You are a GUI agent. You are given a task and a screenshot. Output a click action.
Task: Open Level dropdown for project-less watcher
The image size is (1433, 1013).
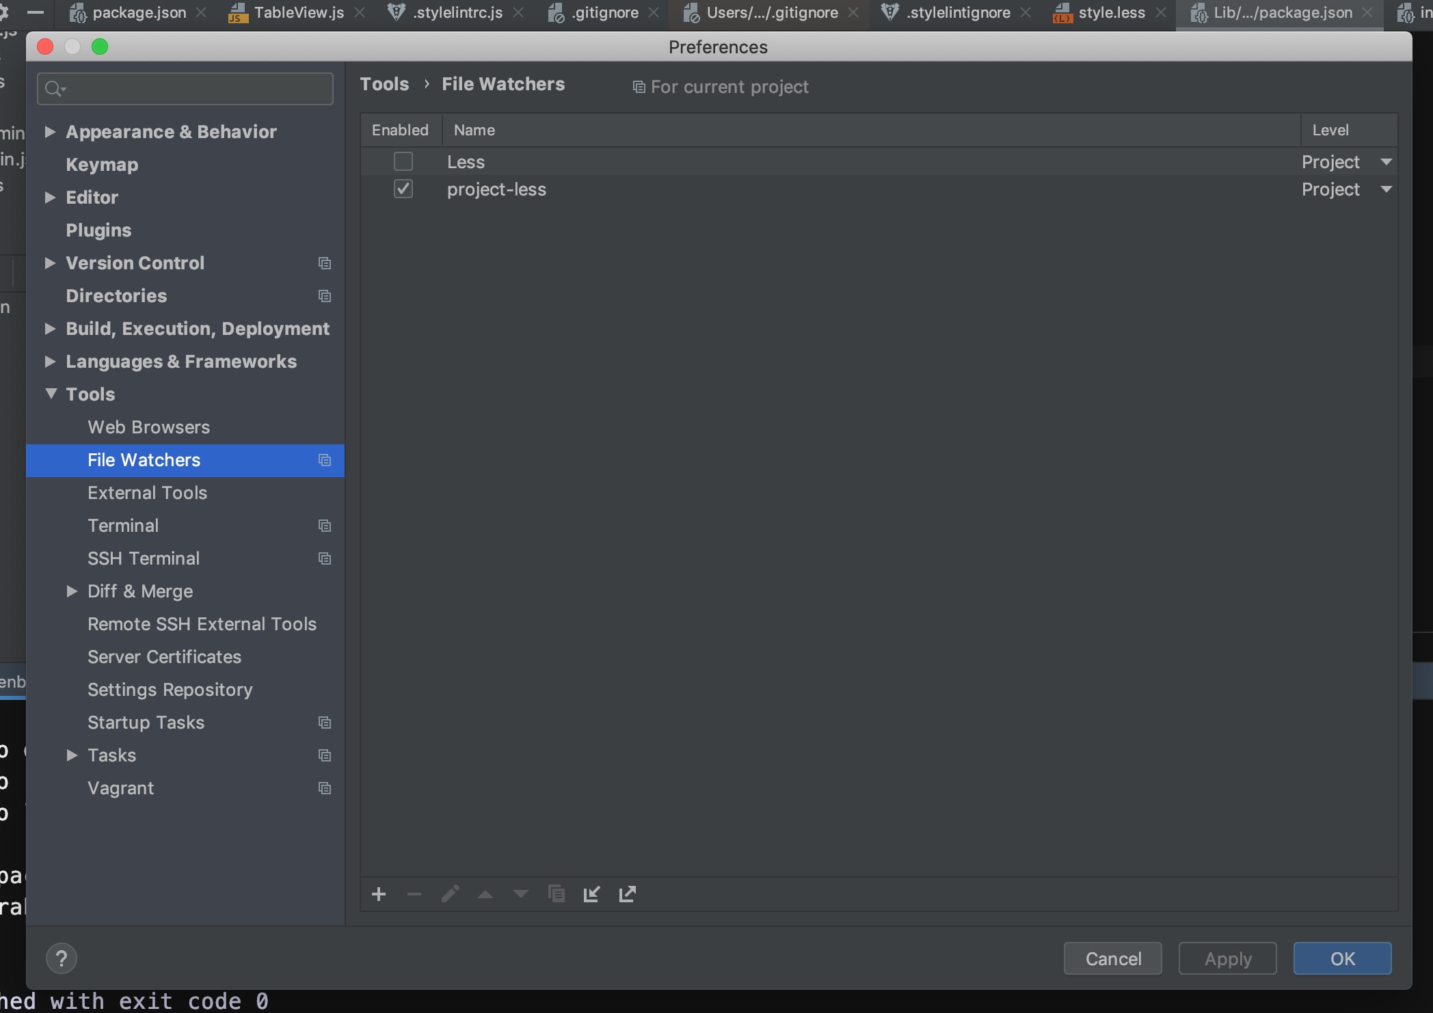click(x=1387, y=189)
